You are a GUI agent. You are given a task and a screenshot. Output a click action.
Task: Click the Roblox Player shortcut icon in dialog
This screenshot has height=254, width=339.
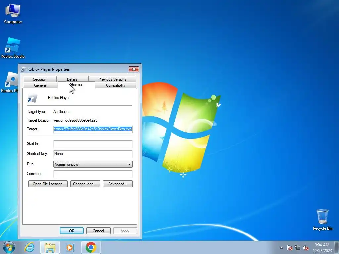(x=32, y=99)
